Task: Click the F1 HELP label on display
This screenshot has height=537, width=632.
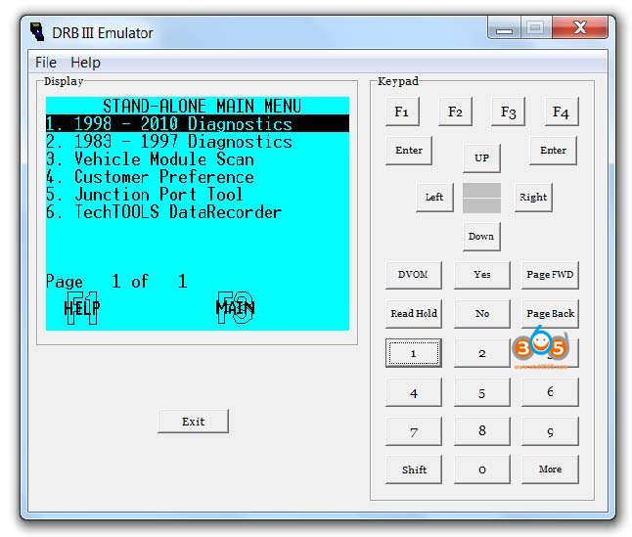Action: [x=82, y=308]
